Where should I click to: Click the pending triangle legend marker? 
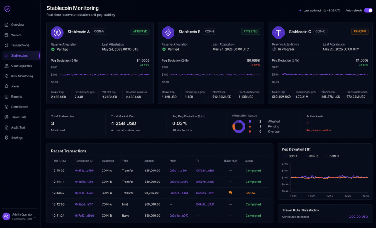[250, 126]
